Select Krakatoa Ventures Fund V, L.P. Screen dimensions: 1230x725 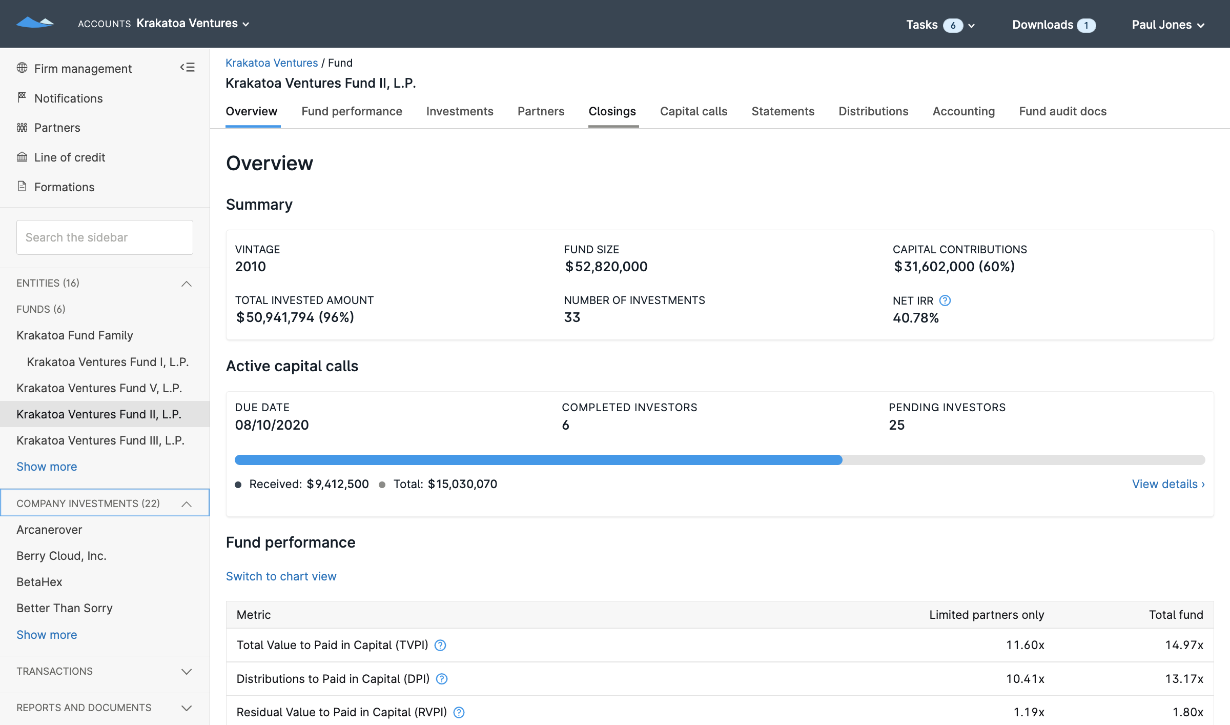99,388
